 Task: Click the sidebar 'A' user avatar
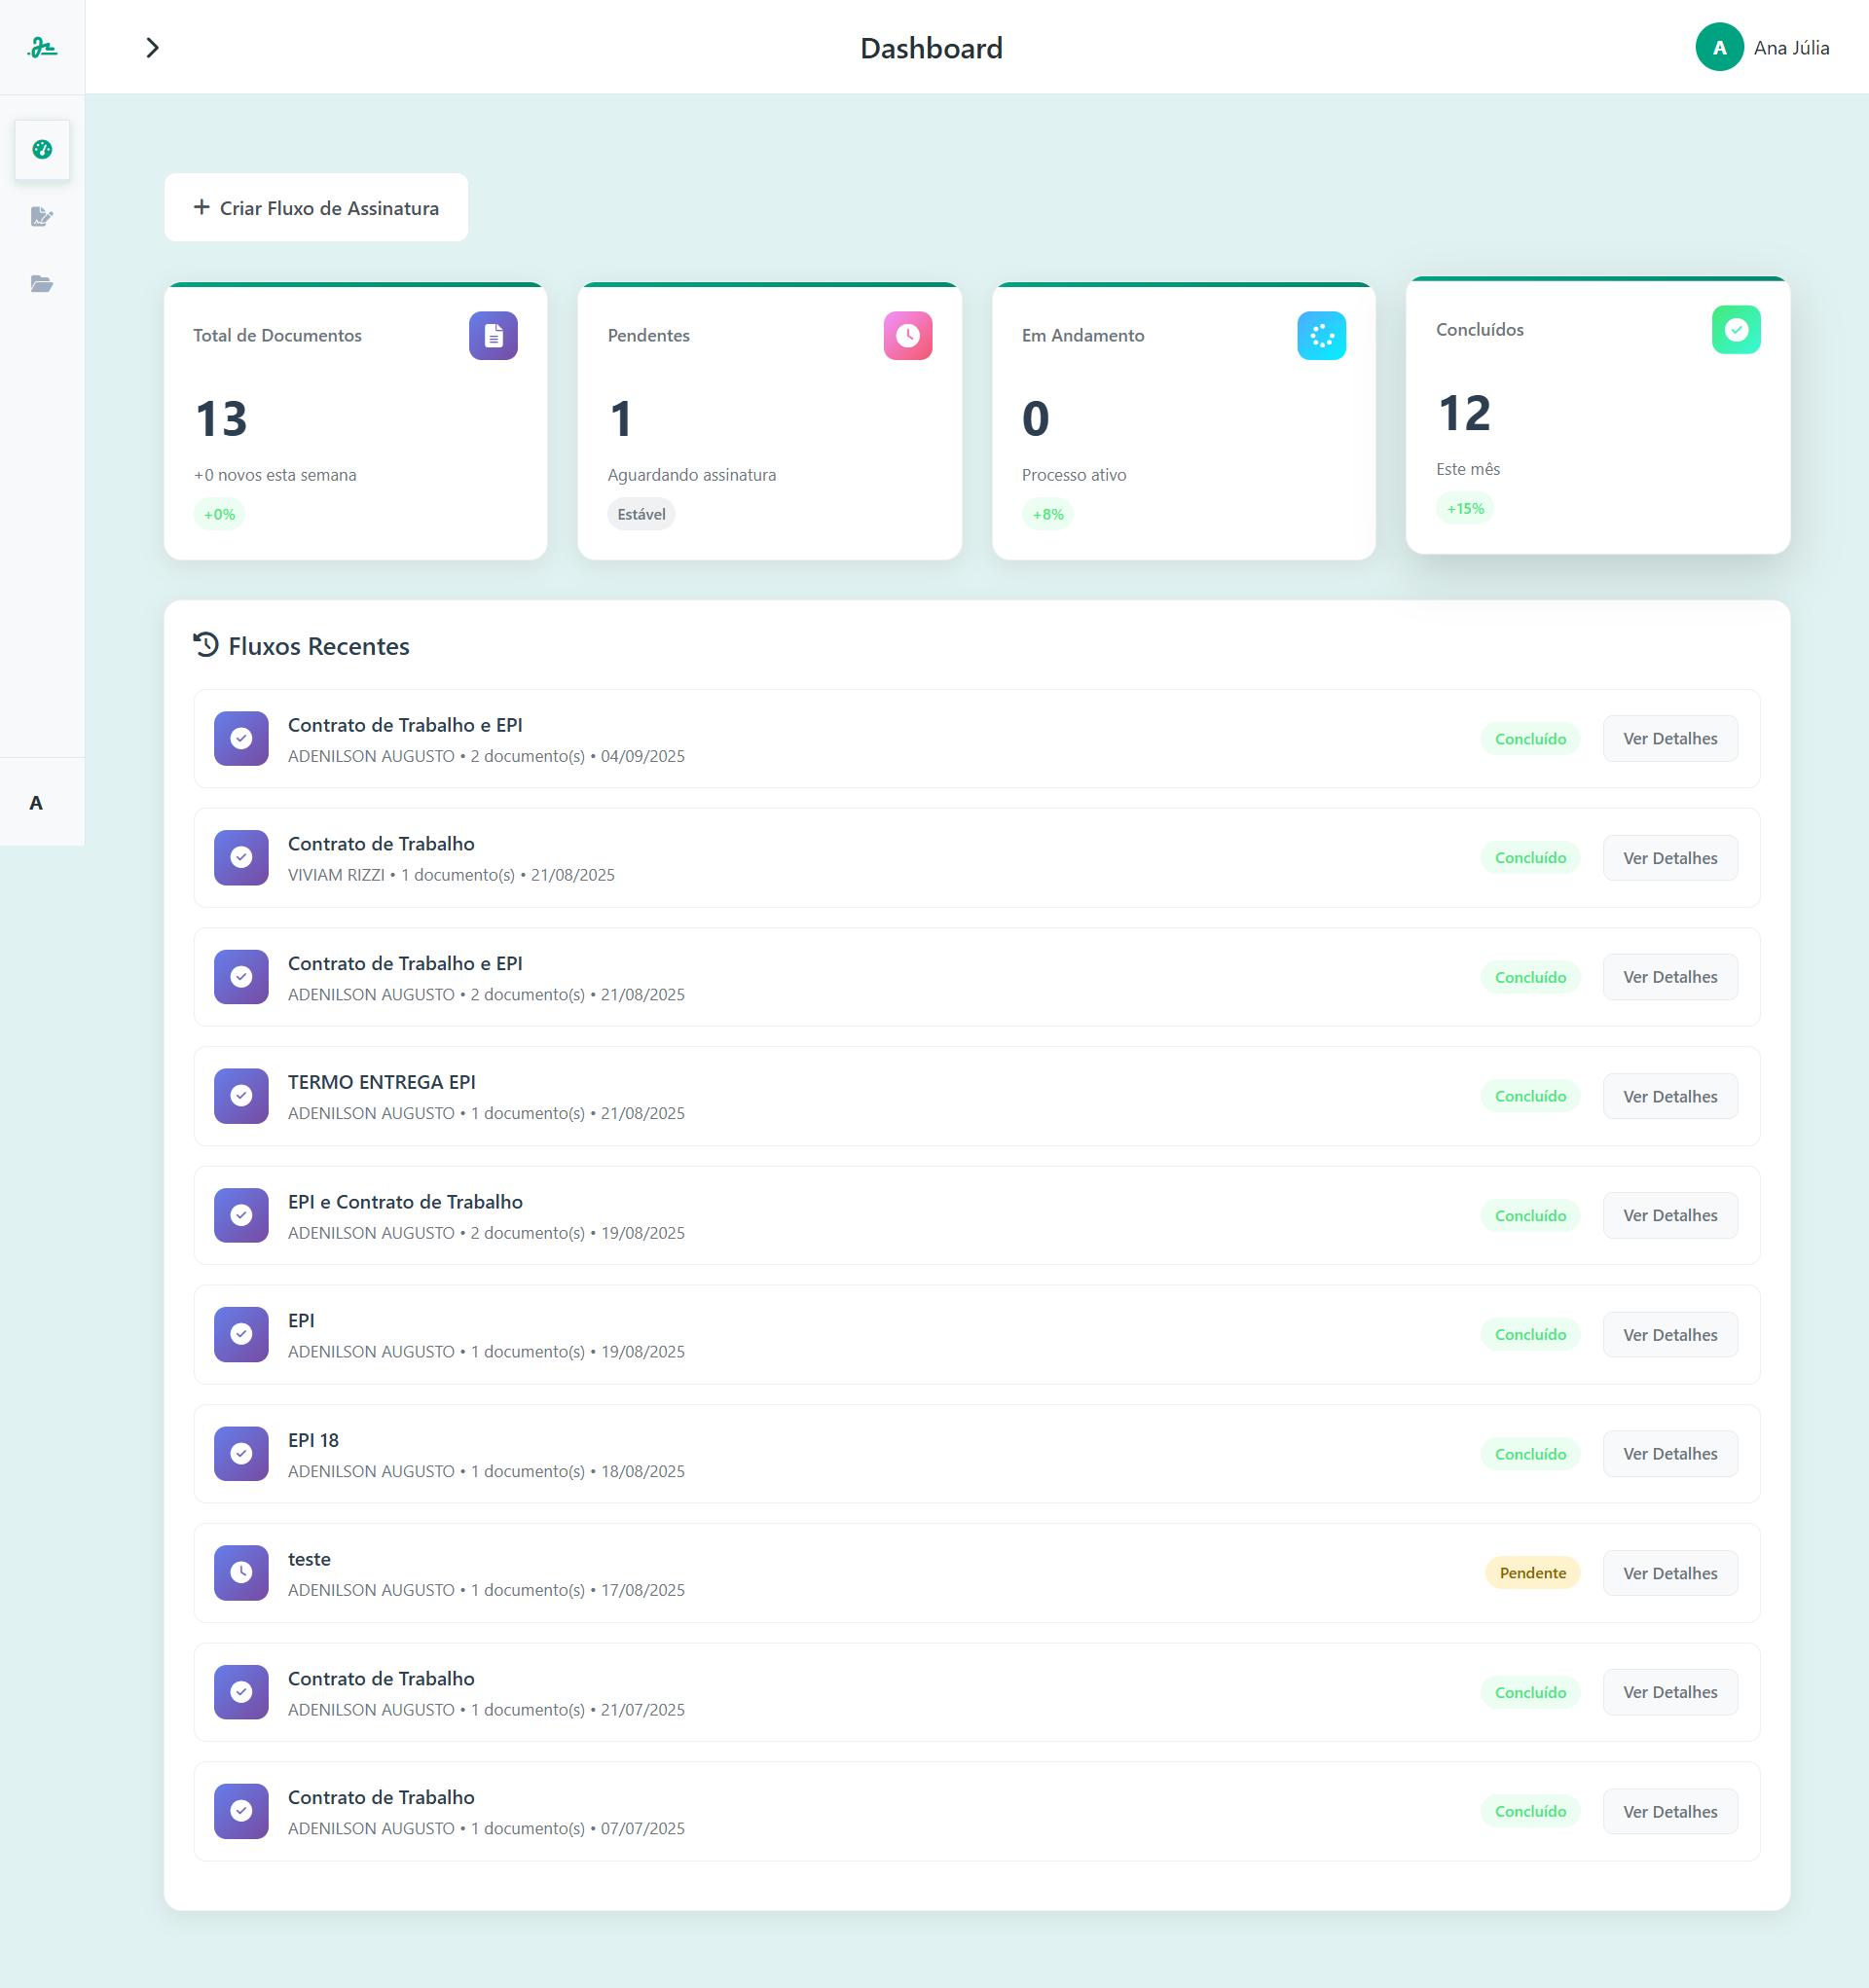pos(36,803)
